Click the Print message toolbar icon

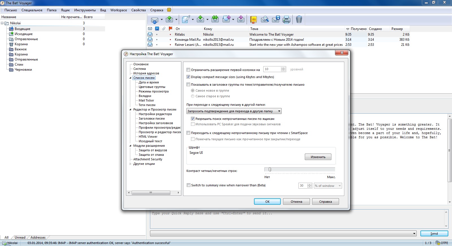pos(286,20)
